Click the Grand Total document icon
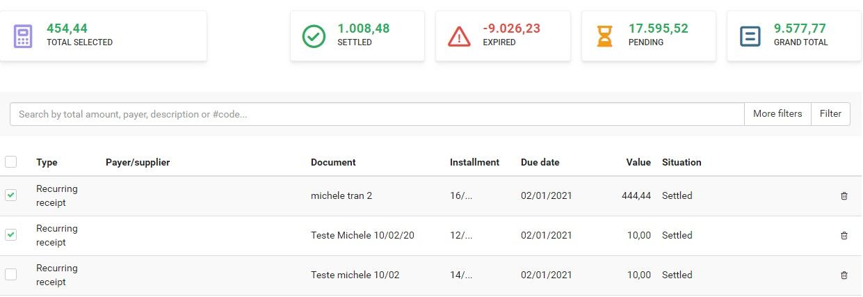Viewport: 863px width, 297px height. tap(750, 36)
